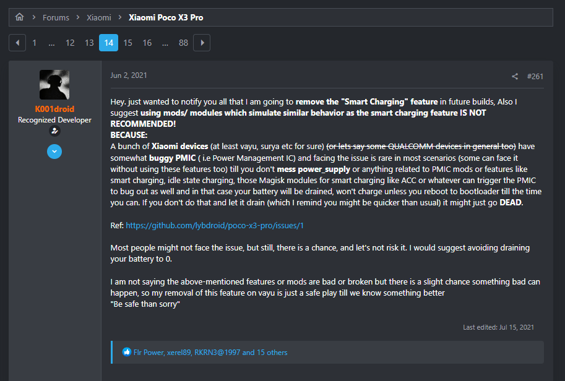Click the Jun 2, 2021 post date
The image size is (565, 381).
129,75
